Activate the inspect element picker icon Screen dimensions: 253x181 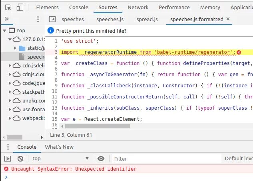(8, 7)
